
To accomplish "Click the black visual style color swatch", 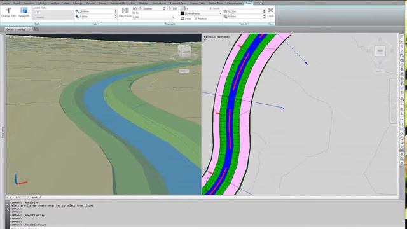I will point(183,13).
